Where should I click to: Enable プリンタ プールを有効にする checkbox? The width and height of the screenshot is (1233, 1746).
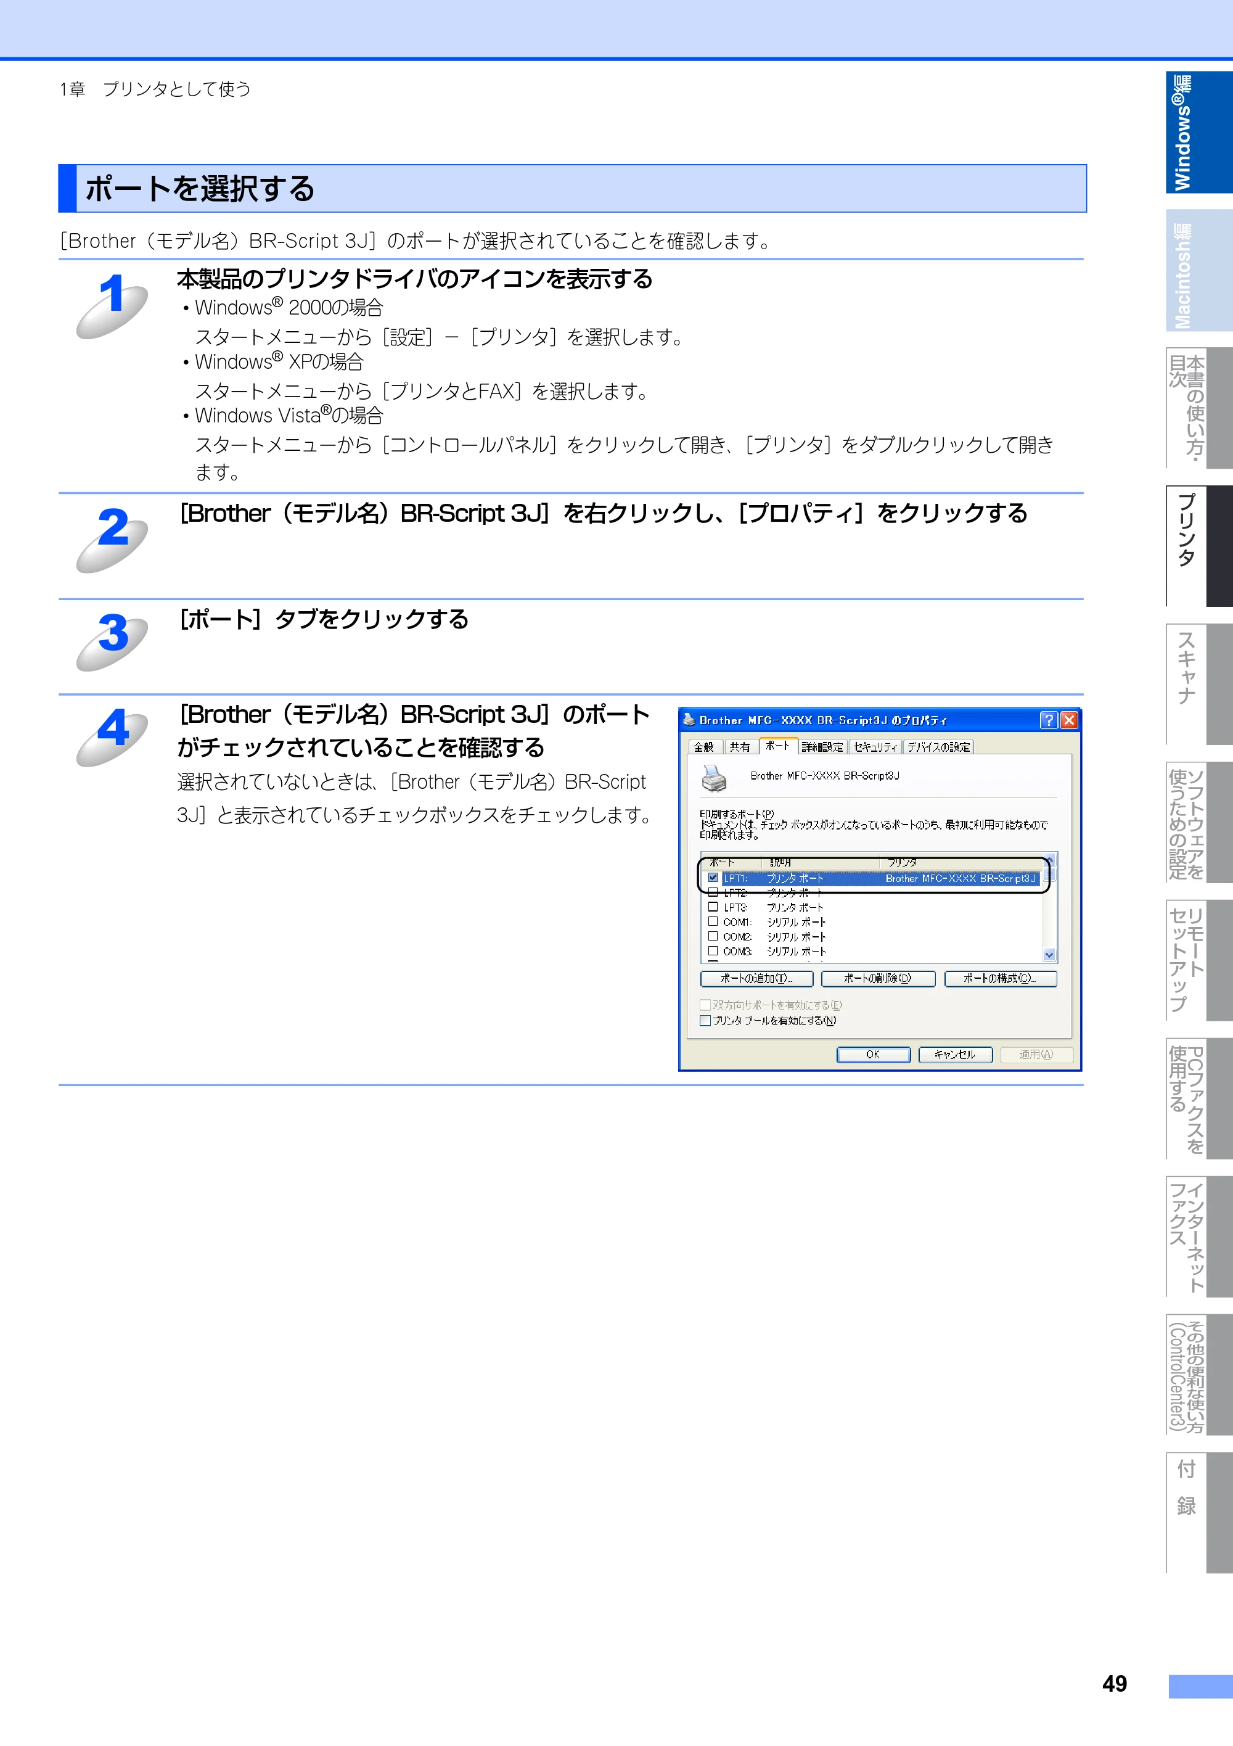tap(705, 1021)
